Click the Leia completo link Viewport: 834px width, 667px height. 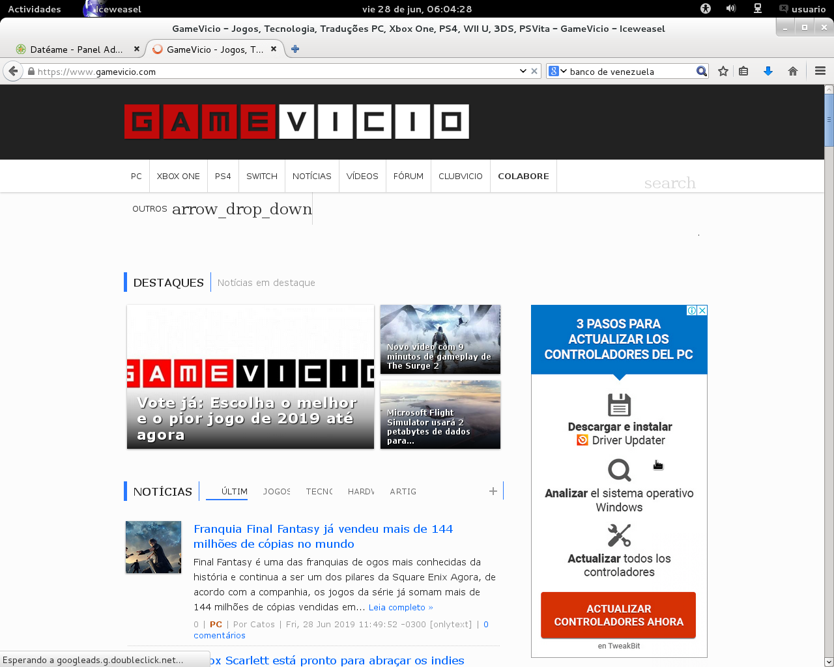coord(401,607)
